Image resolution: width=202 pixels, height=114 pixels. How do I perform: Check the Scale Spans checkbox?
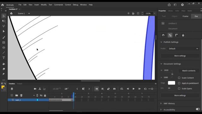click(x=179, y=89)
